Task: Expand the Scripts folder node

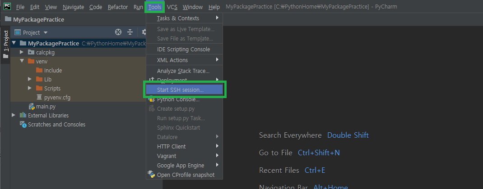Action: coord(30,88)
